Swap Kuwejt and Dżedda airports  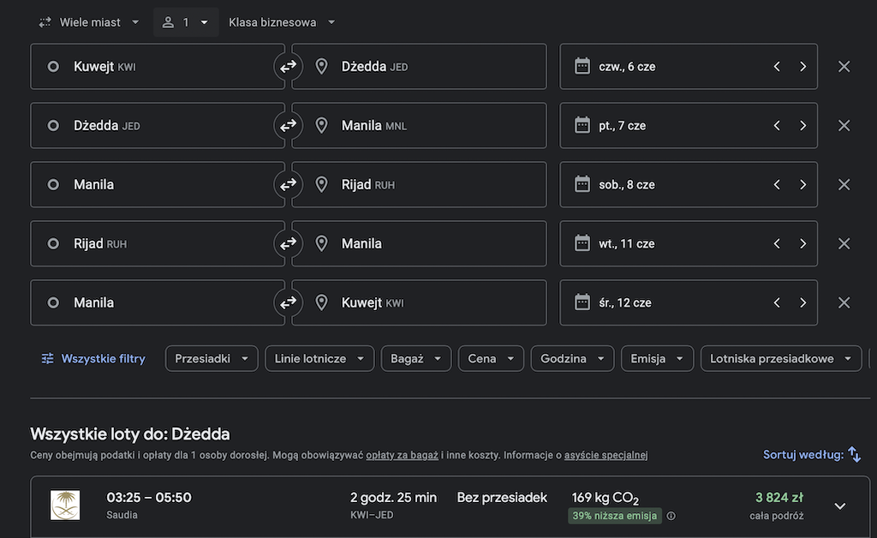click(x=288, y=67)
